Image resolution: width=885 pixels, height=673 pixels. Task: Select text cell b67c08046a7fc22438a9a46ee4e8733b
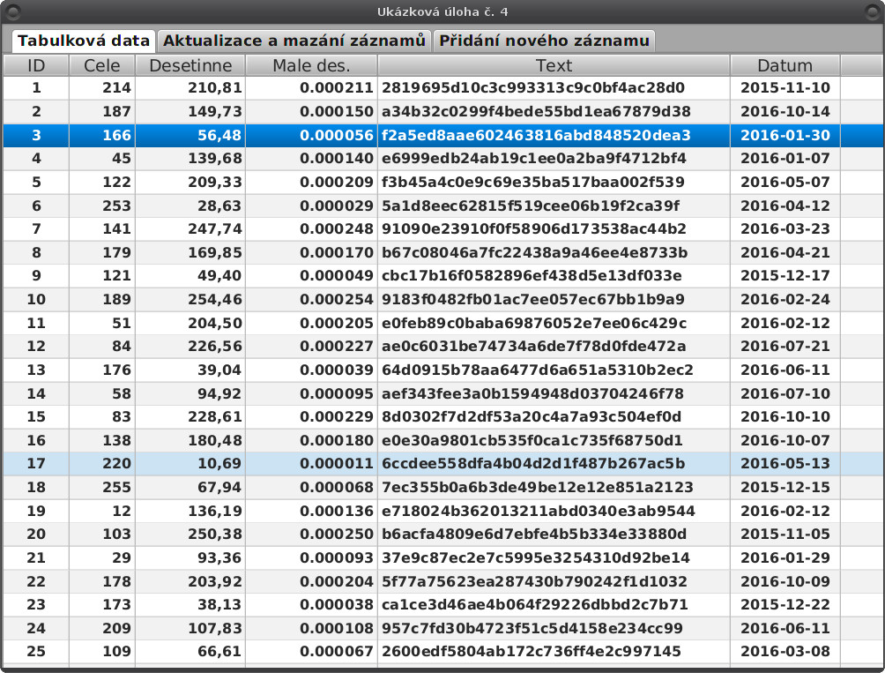554,252
